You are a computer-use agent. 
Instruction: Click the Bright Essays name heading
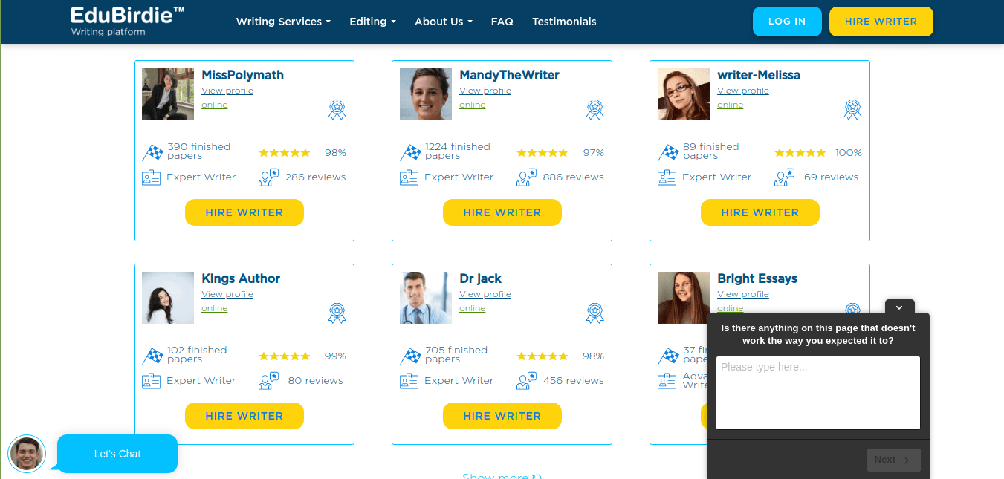(x=757, y=278)
